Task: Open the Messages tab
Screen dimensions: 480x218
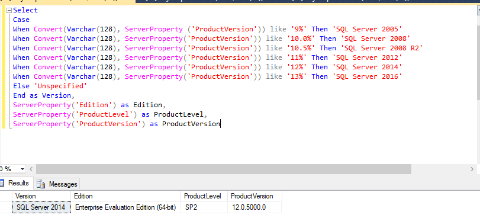Action: pyautogui.click(x=57, y=184)
